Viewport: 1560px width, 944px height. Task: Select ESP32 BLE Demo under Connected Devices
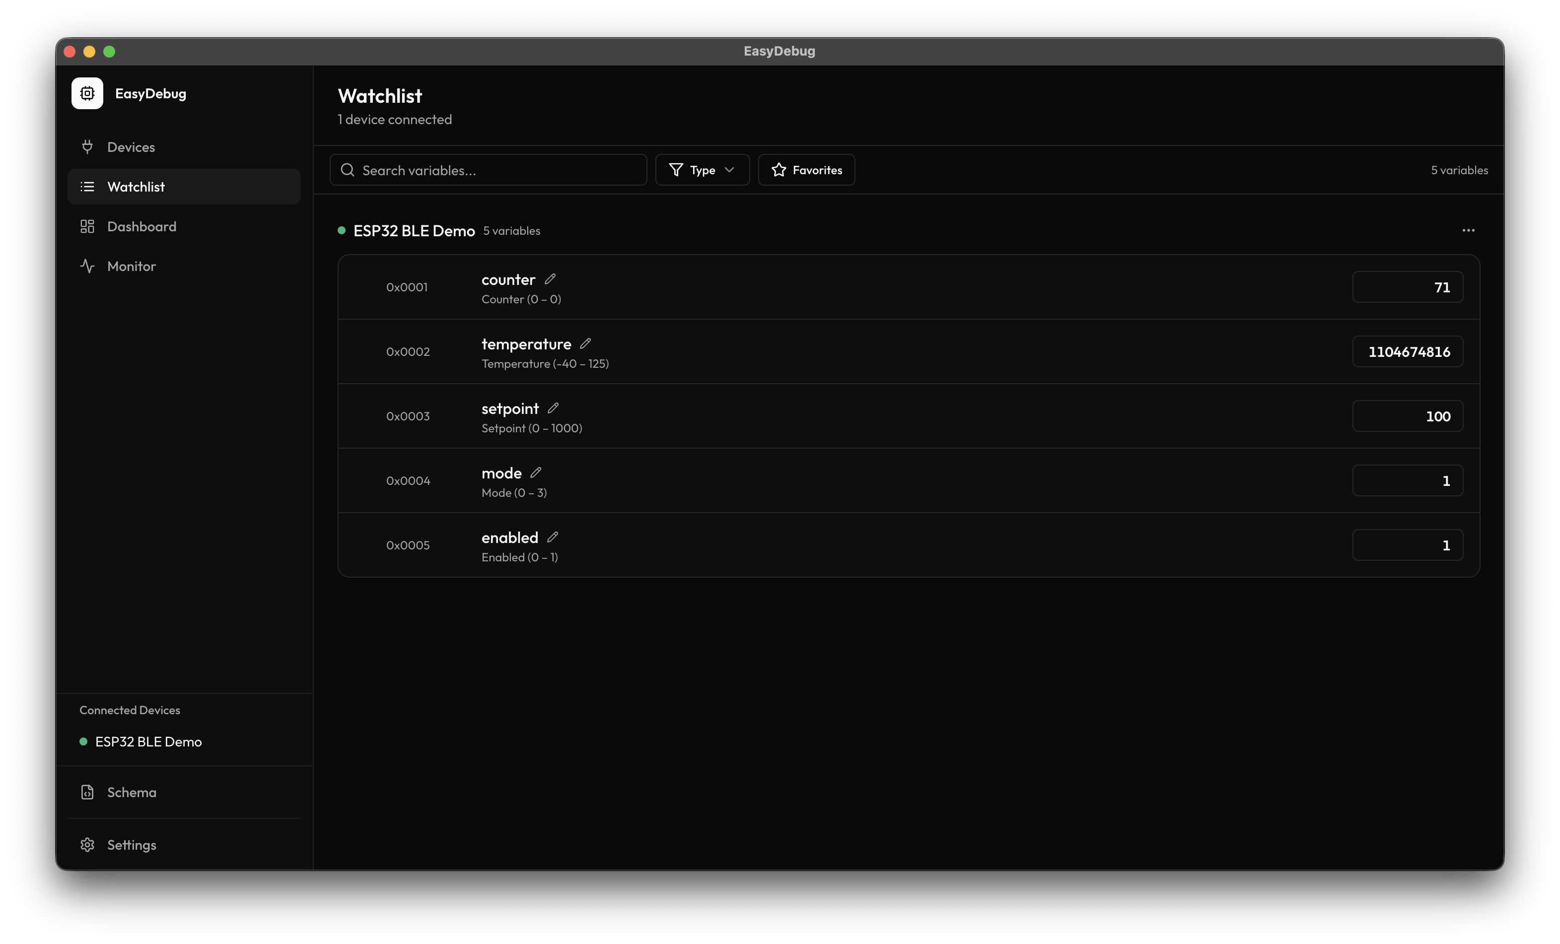point(148,742)
